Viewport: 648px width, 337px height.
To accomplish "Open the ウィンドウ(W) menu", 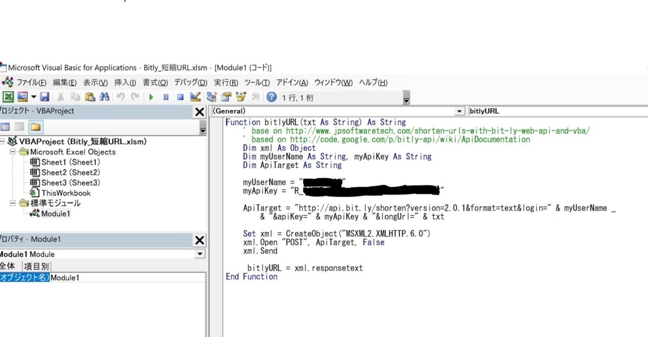I will pyautogui.click(x=333, y=83).
